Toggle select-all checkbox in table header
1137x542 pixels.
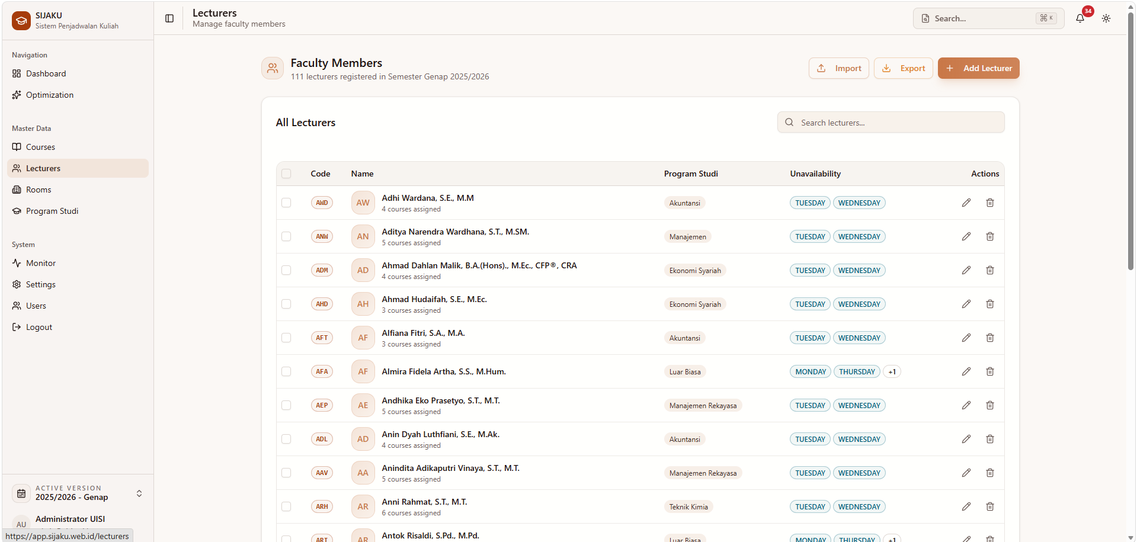(x=286, y=174)
